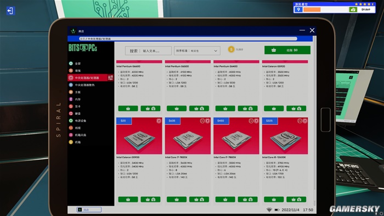Toggle compare icon on Intel Core i7-7800X card
The image size is (384, 216).
pos(256,121)
